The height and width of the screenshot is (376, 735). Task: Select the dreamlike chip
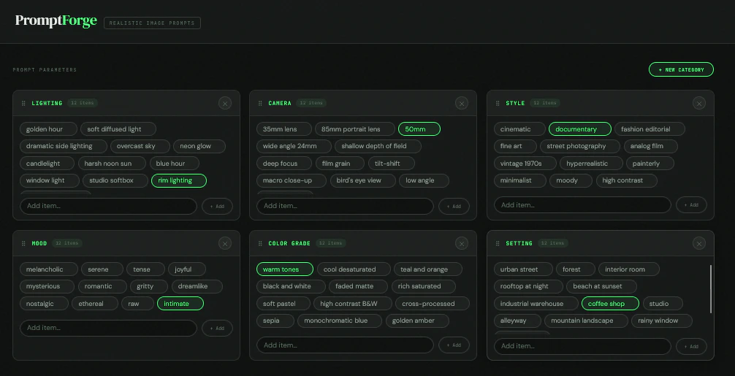click(197, 286)
